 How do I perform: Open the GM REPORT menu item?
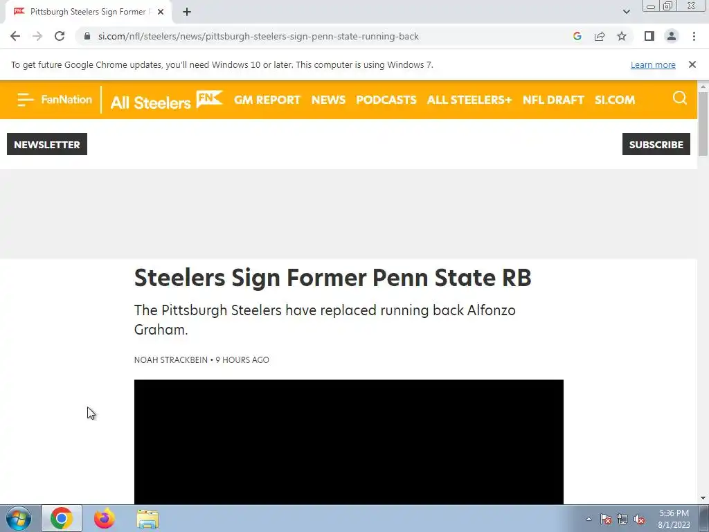[x=267, y=100]
